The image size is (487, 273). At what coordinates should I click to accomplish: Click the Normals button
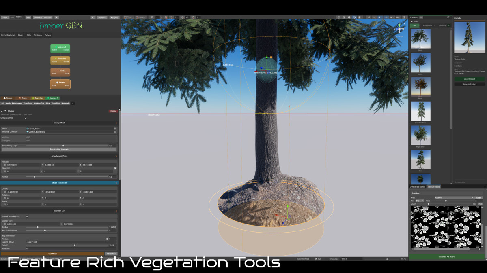tap(48, 17)
